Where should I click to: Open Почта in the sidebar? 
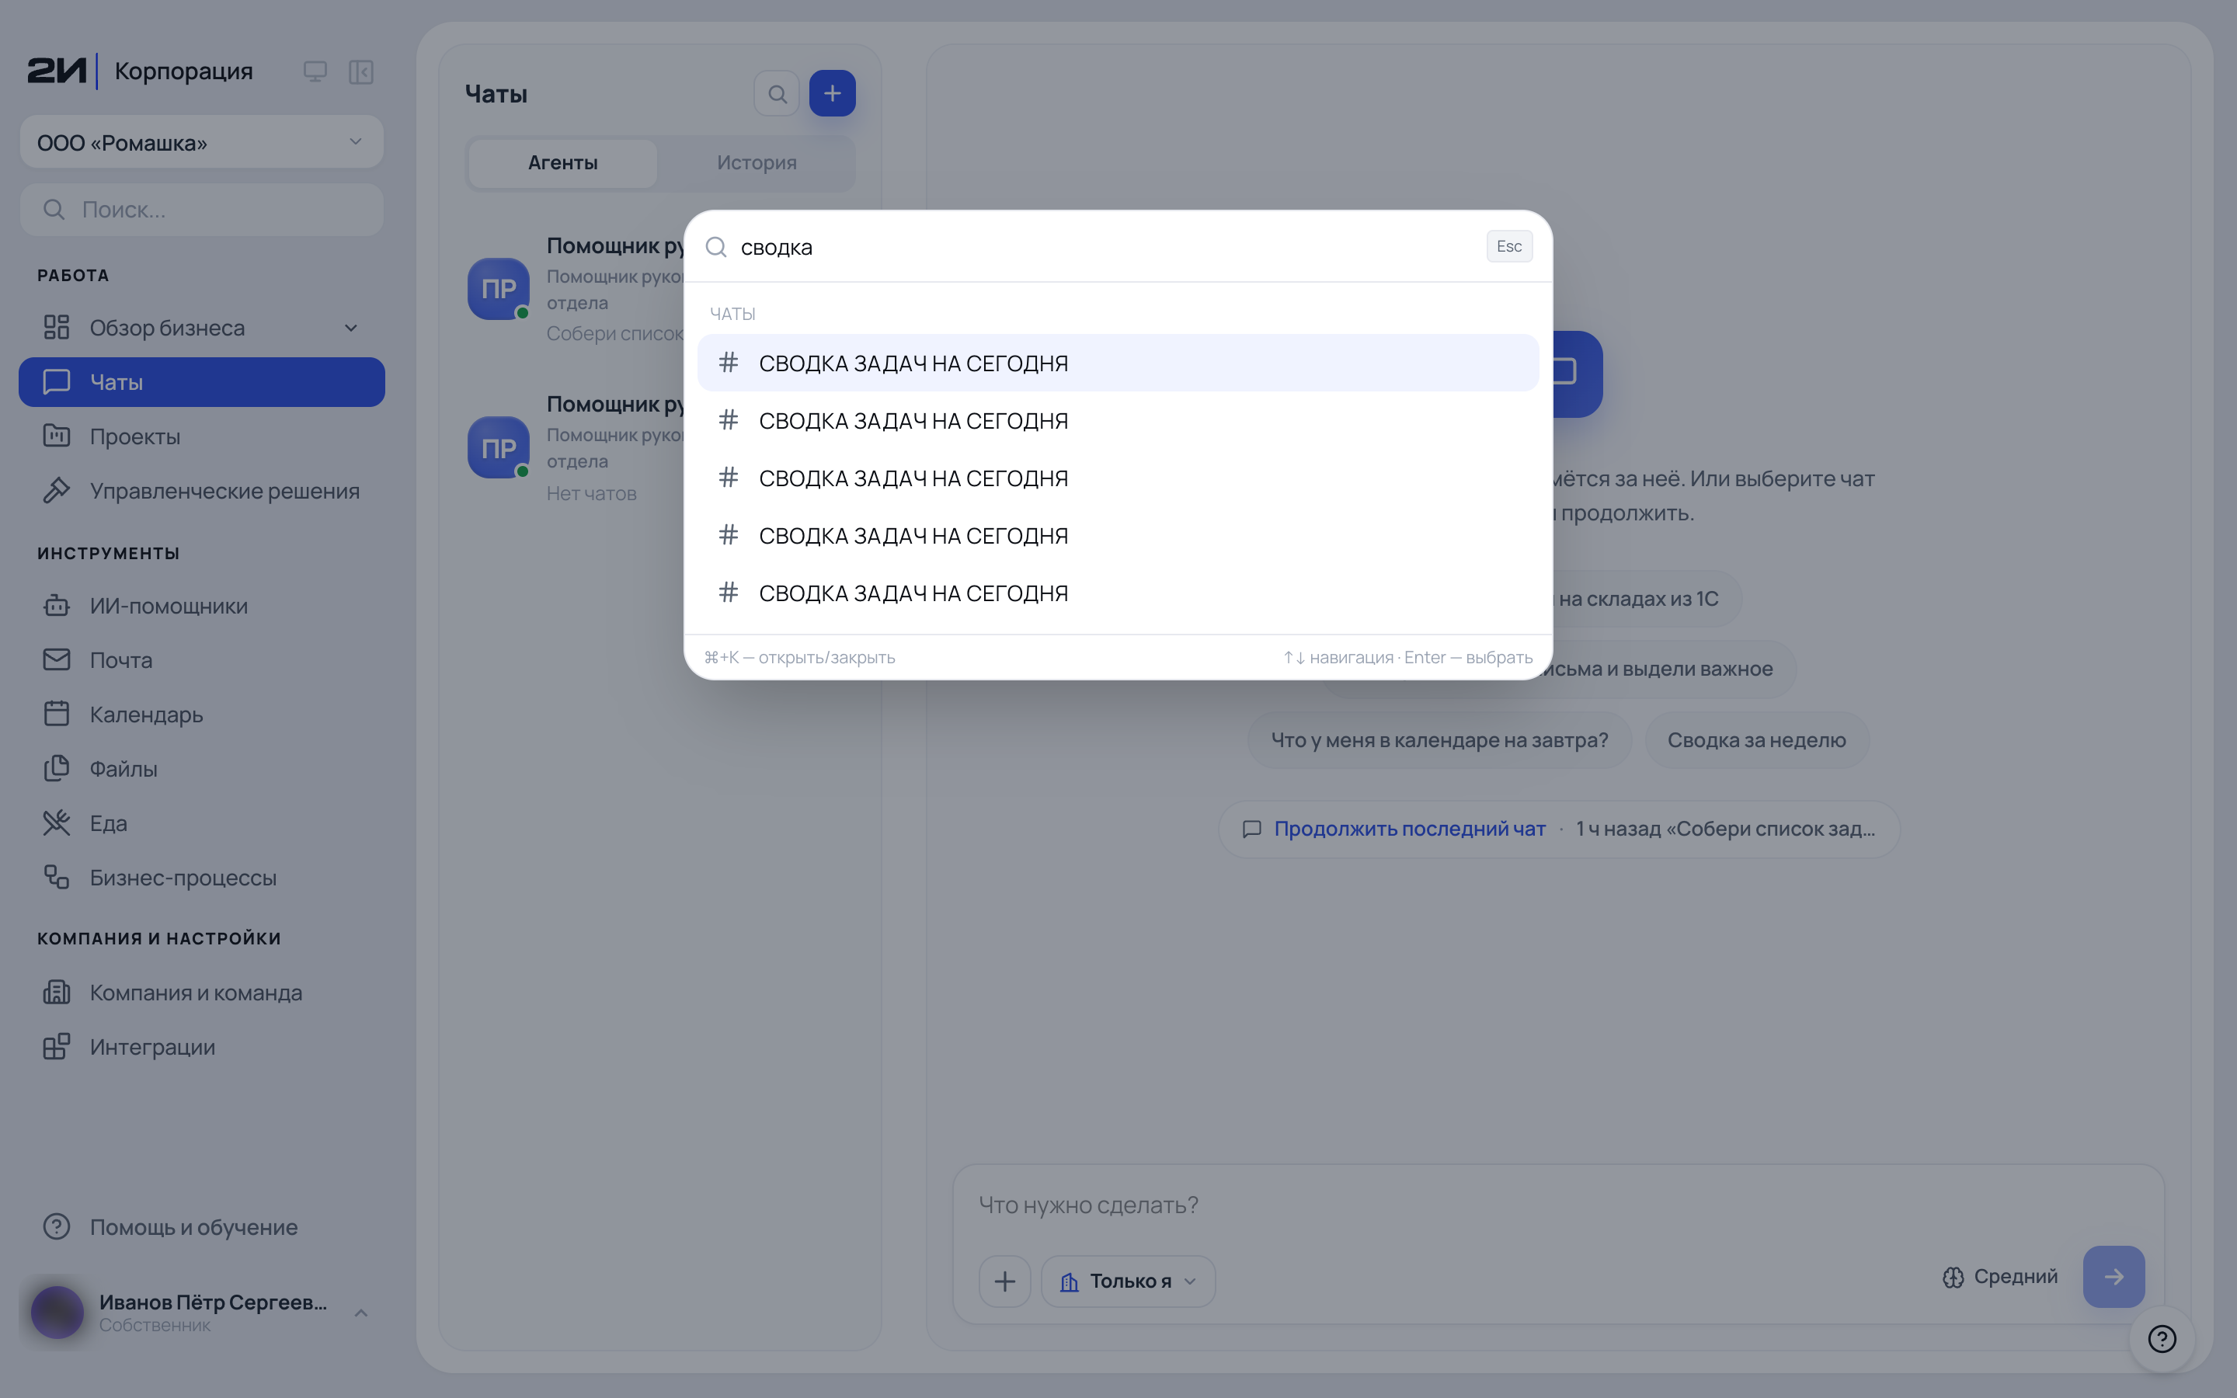[201, 660]
